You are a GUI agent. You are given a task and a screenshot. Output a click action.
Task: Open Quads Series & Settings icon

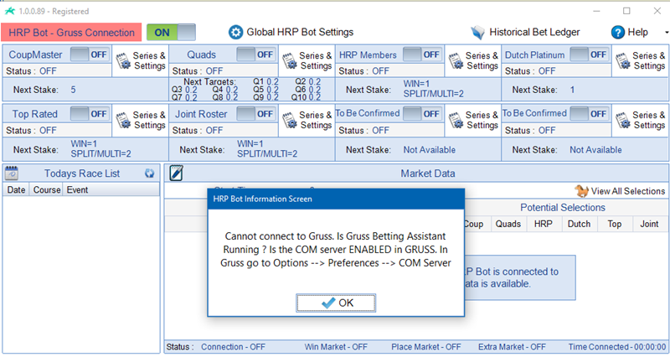pos(290,60)
